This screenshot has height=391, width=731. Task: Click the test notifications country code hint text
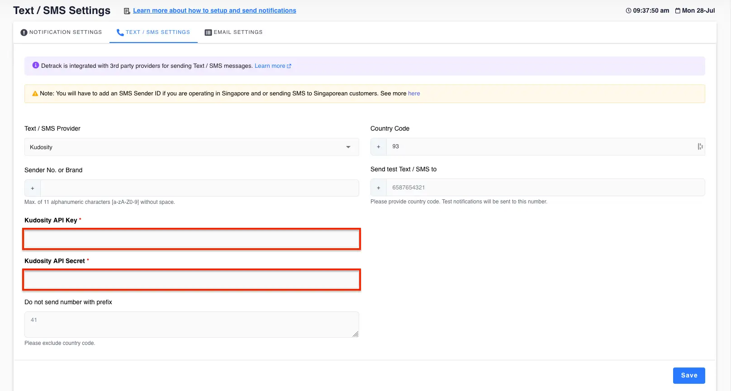pos(459,202)
